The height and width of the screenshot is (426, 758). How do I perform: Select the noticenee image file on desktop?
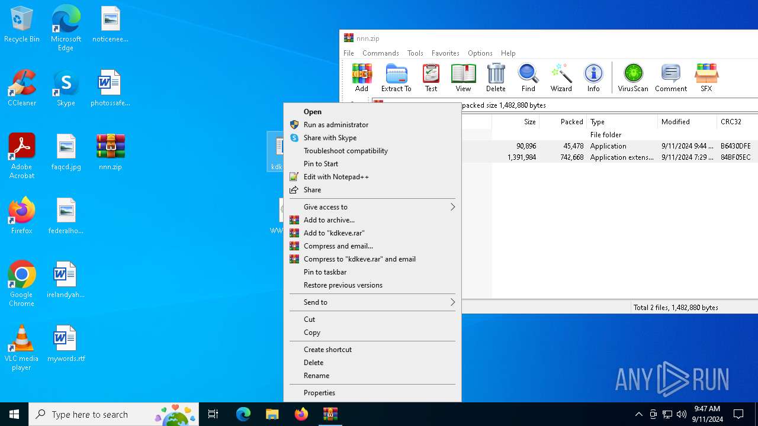110,25
